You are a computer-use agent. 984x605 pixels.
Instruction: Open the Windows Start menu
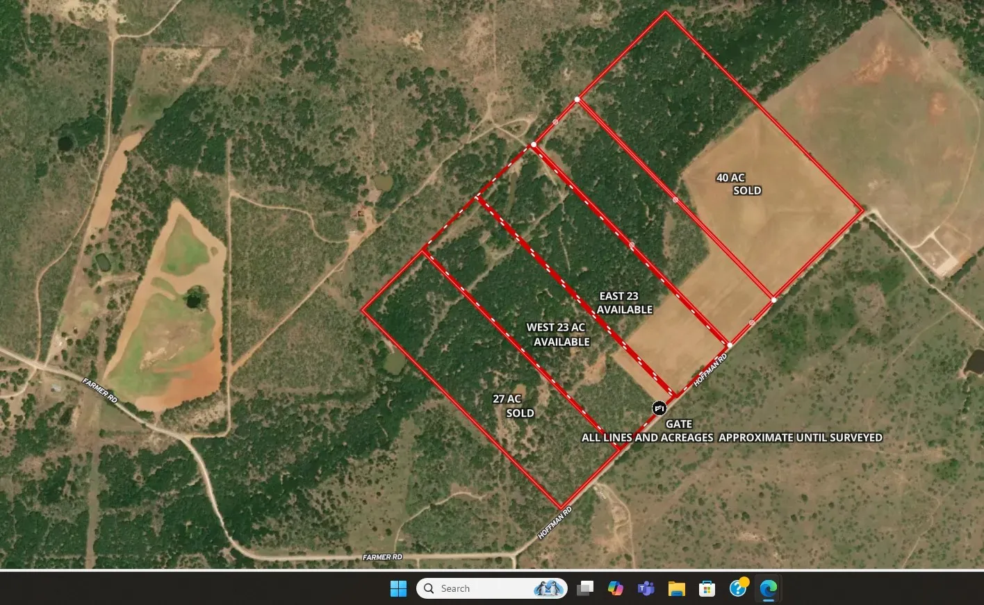398,588
